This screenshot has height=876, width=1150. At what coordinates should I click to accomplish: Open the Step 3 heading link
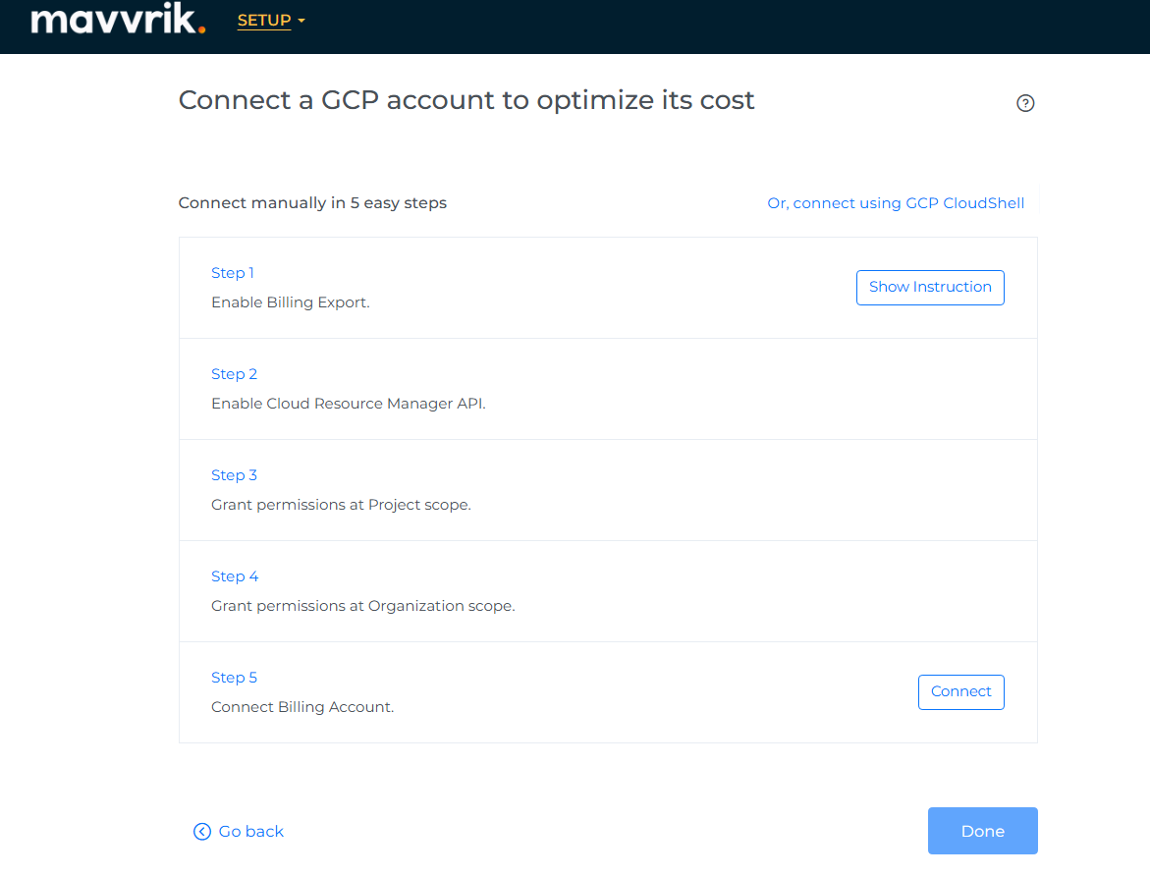click(x=234, y=475)
